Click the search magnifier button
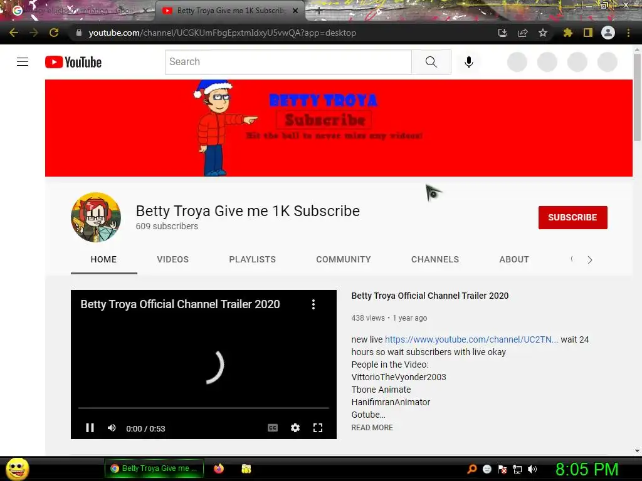The image size is (642, 481). coord(431,62)
